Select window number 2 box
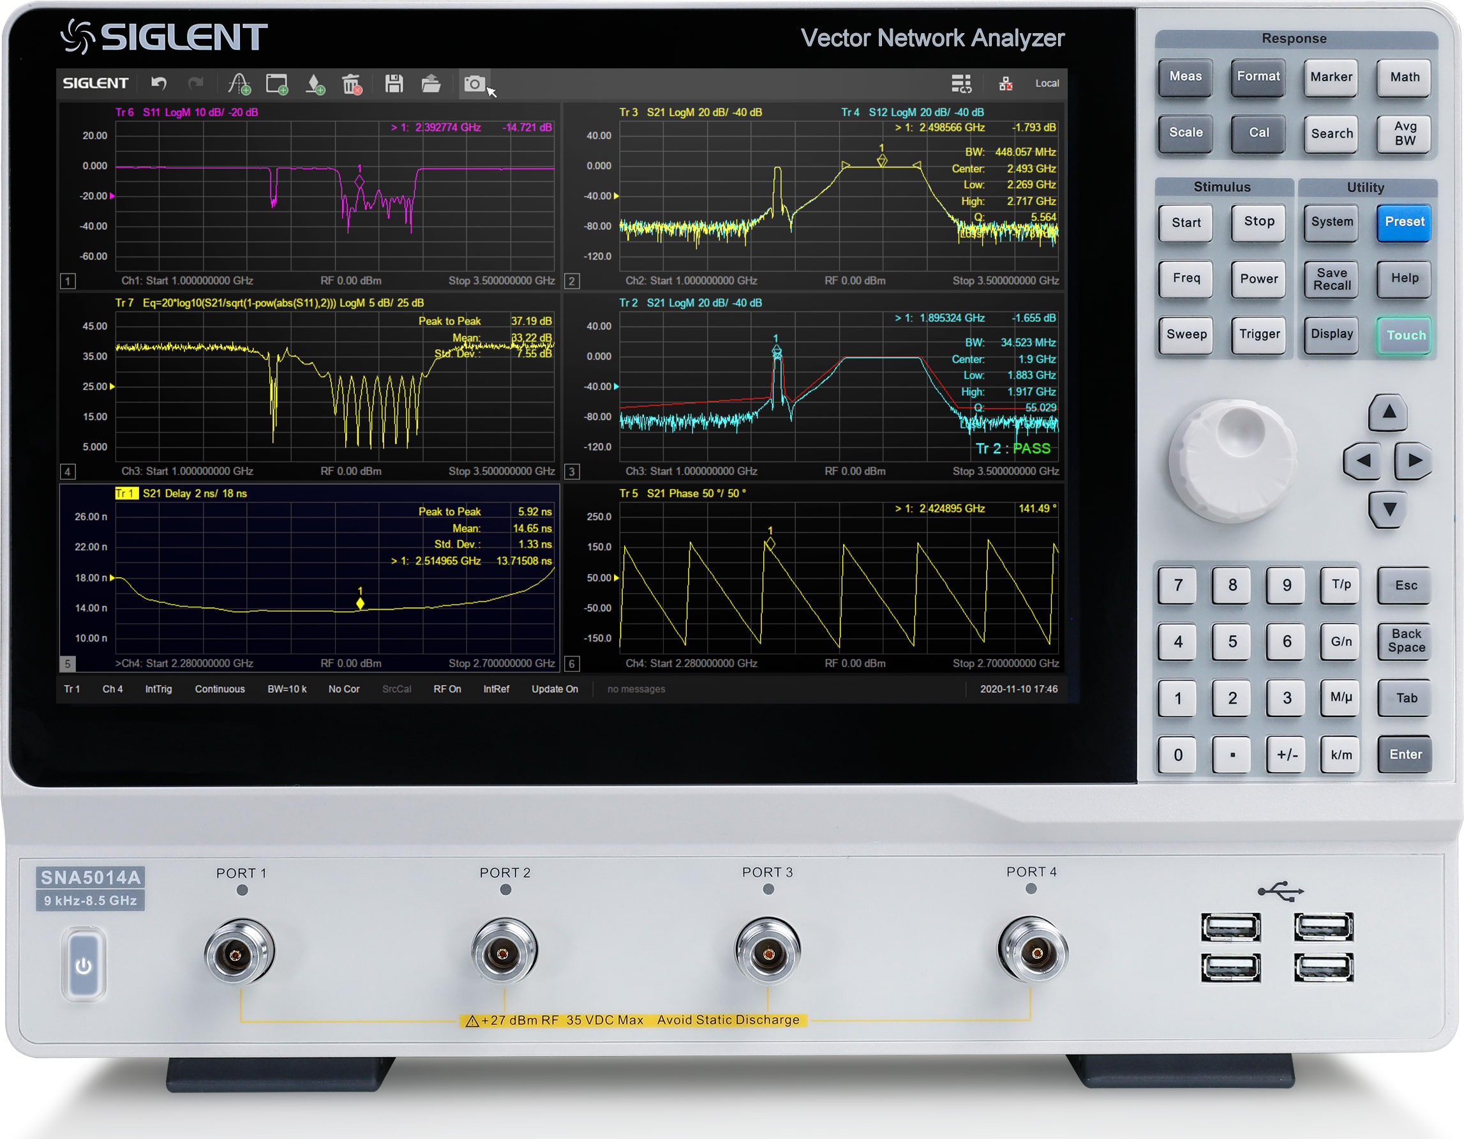Image resolution: width=1464 pixels, height=1139 pixels. click(572, 281)
